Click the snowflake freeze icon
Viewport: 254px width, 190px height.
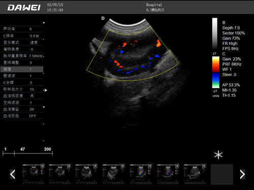[x=218, y=155]
